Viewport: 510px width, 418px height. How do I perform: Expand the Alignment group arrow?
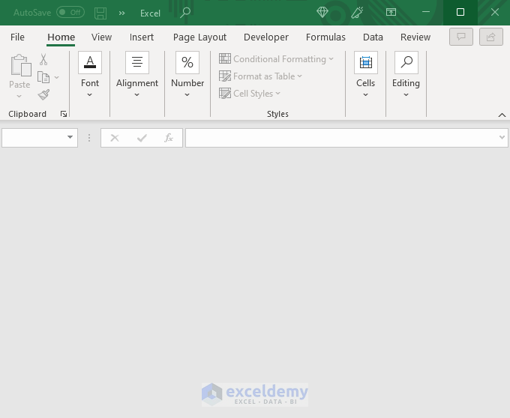[137, 95]
